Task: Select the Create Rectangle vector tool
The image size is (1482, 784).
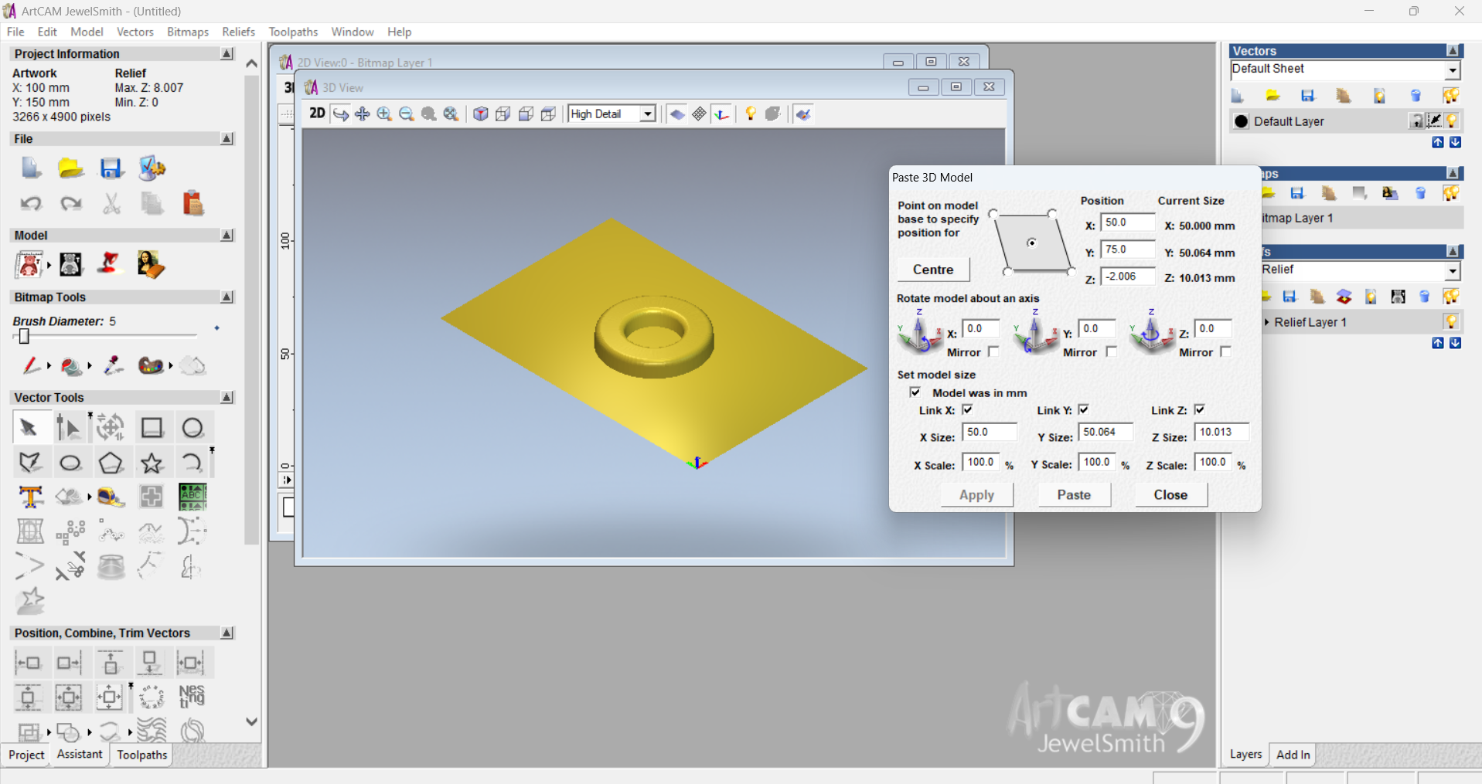Action: click(152, 427)
